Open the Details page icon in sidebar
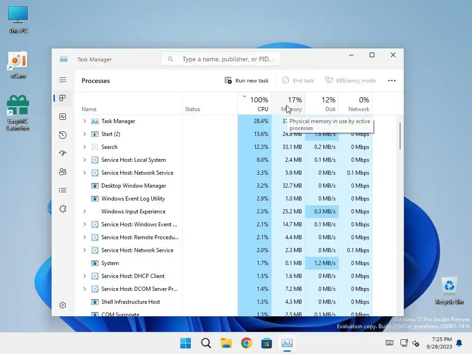472x354 pixels. 63,190
